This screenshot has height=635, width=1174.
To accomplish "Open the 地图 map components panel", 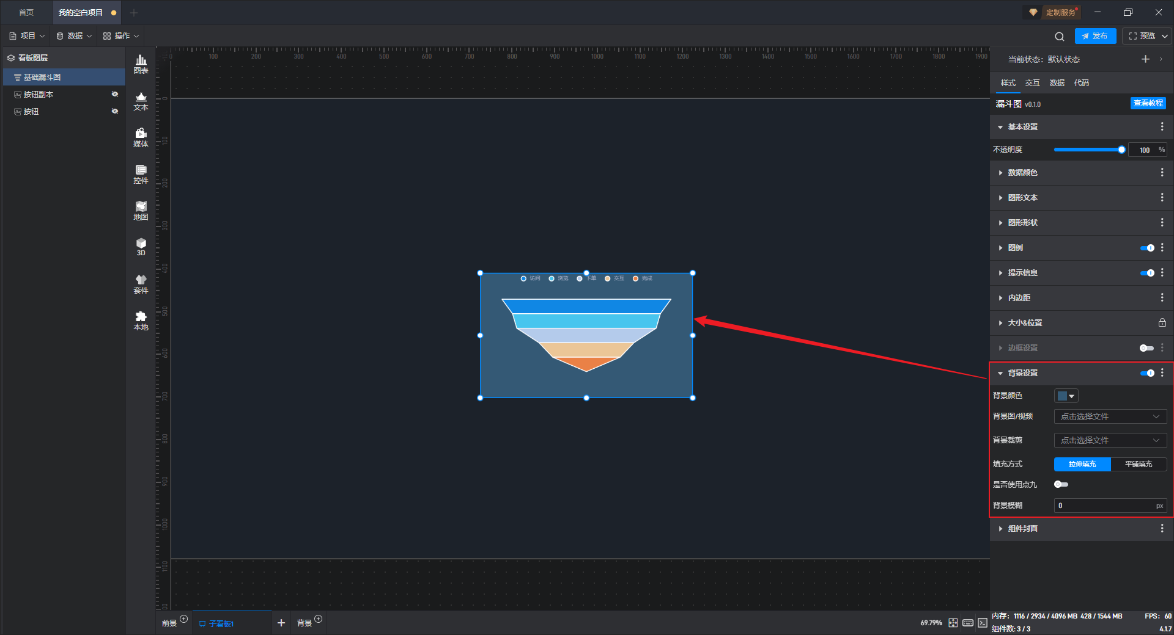I will pos(141,211).
